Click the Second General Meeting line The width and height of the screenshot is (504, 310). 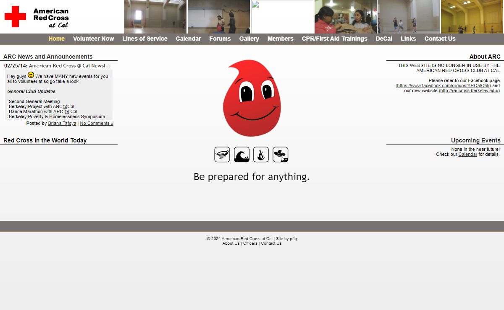tap(34, 102)
